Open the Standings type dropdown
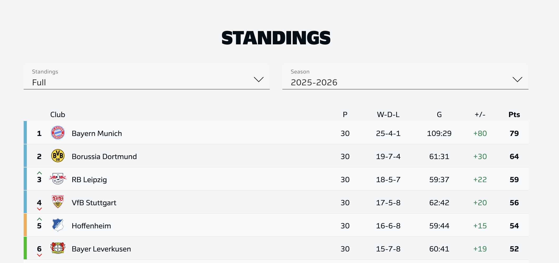The width and height of the screenshot is (559, 263). coord(146,78)
